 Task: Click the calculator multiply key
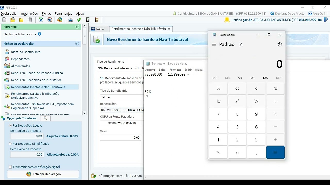pos(275,114)
